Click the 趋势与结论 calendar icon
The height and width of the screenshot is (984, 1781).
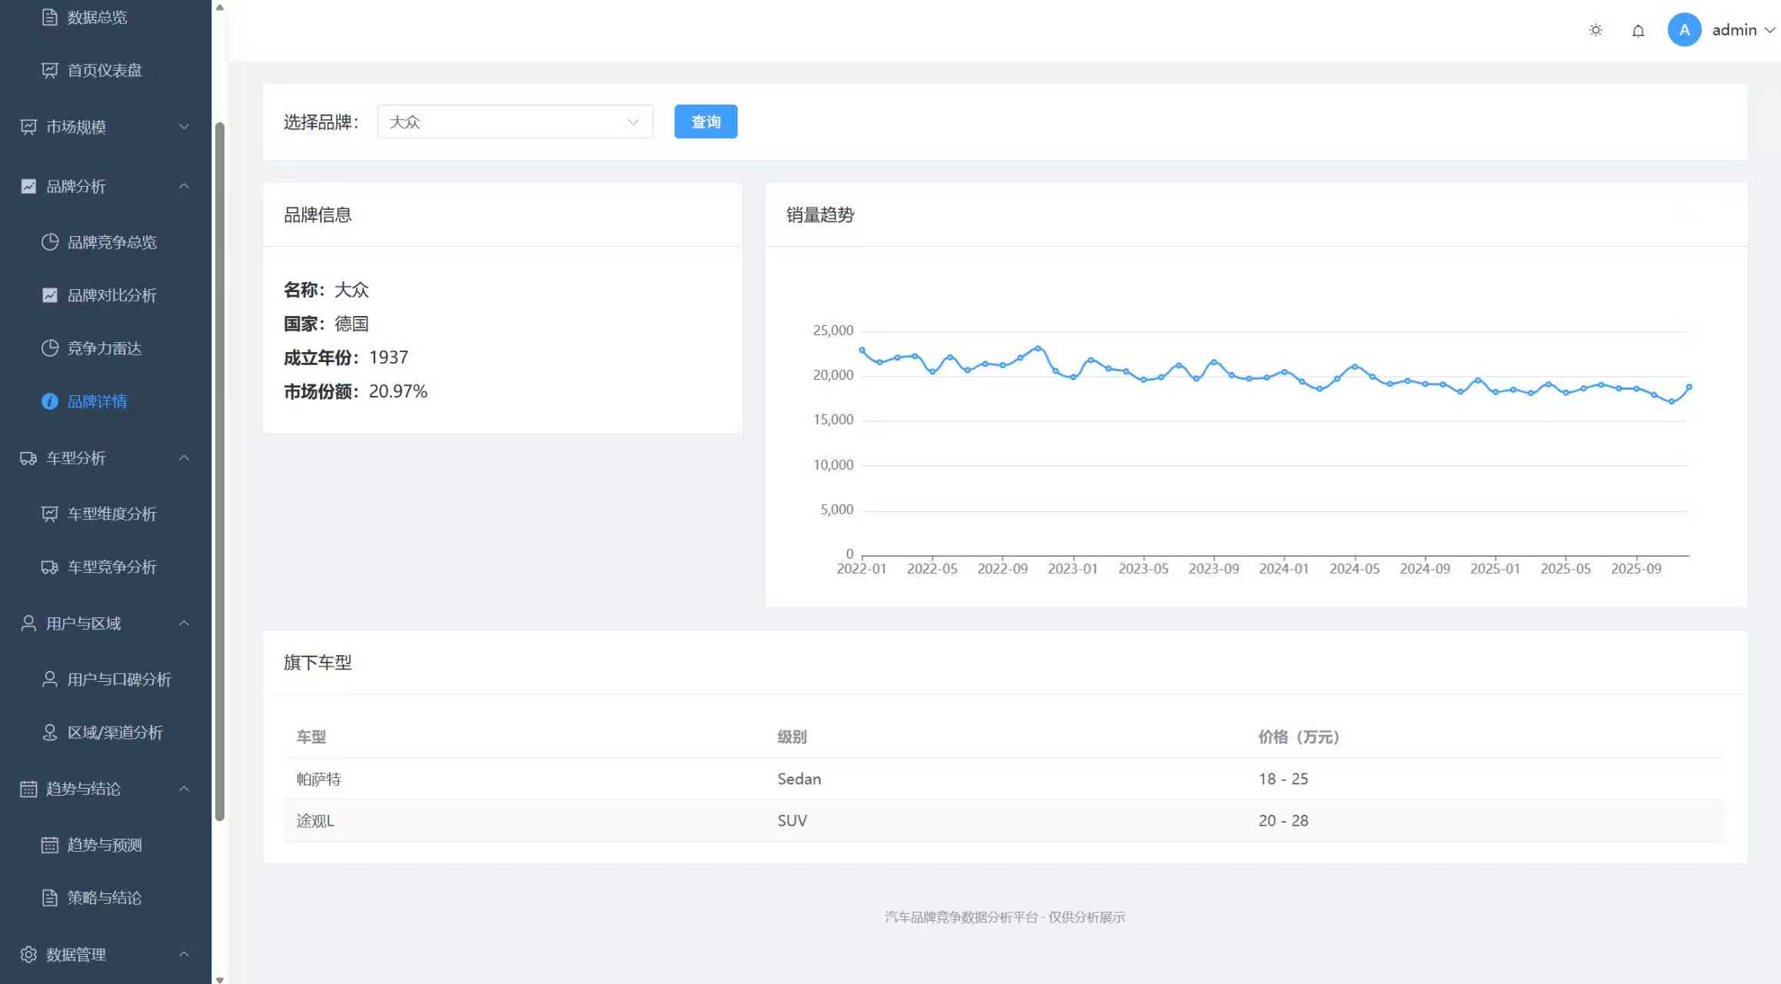point(28,789)
